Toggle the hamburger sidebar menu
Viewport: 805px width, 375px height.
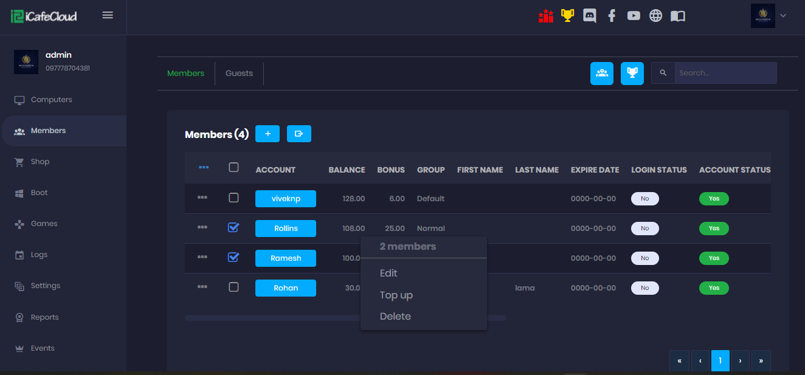(108, 15)
